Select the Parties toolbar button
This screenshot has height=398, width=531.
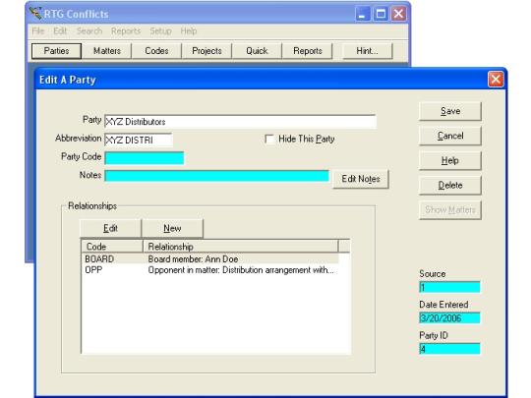[57, 51]
